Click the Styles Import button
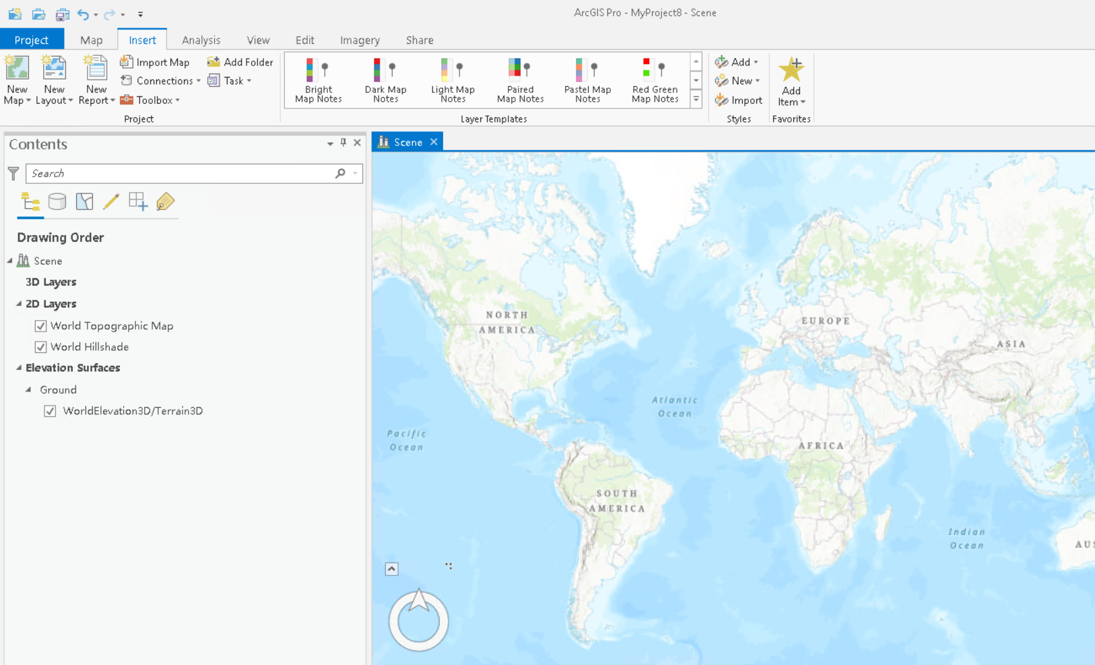Viewport: 1095px width, 665px height. coord(739,100)
